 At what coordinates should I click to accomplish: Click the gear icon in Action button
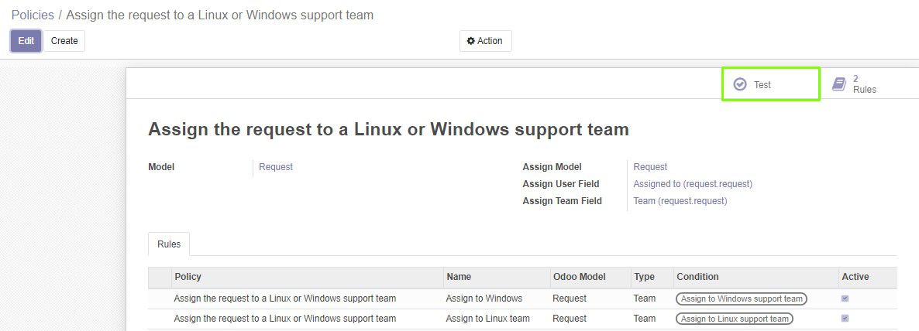(470, 41)
